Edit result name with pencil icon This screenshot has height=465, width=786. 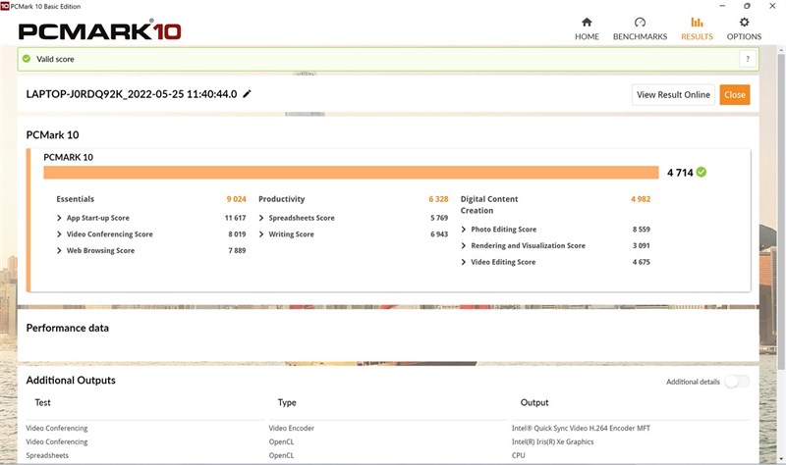click(x=247, y=93)
